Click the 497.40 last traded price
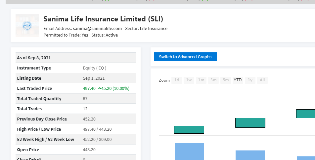 click(x=89, y=89)
